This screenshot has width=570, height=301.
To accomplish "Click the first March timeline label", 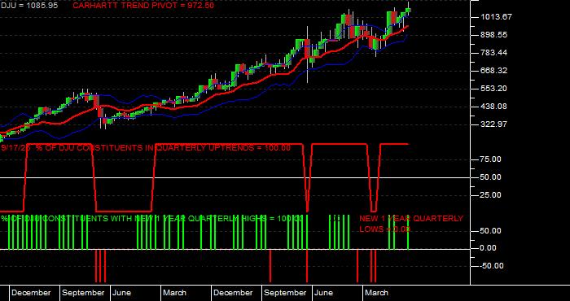I will click(x=174, y=293).
